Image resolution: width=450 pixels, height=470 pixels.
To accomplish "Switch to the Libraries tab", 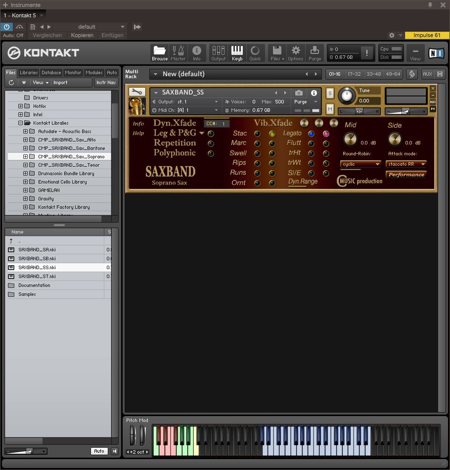I will [29, 73].
